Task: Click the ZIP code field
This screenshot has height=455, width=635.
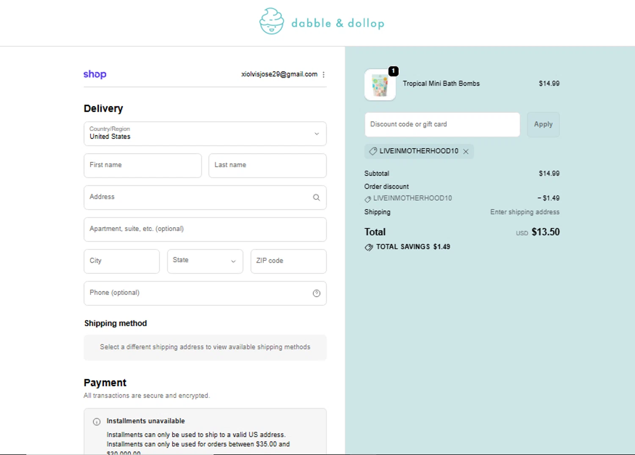Action: (x=288, y=261)
